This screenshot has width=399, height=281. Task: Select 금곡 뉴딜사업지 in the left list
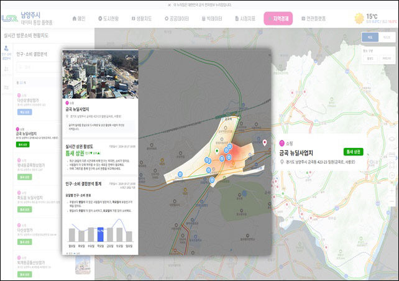(26, 134)
